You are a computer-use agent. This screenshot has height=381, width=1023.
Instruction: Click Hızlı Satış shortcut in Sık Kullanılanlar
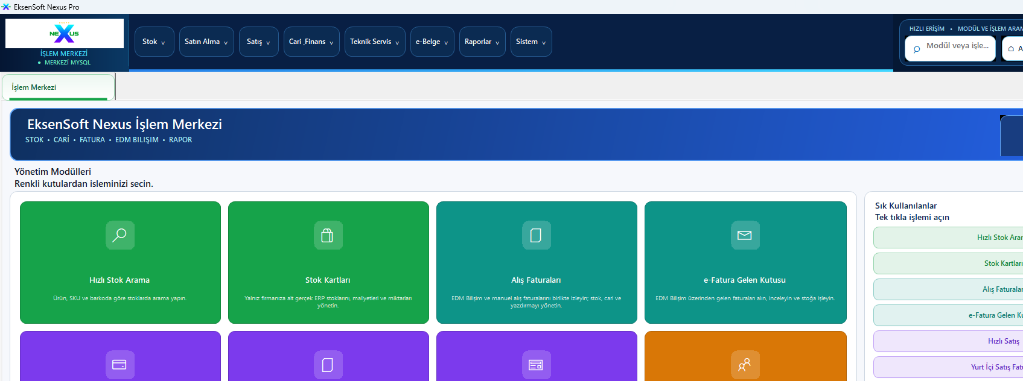coord(948,341)
